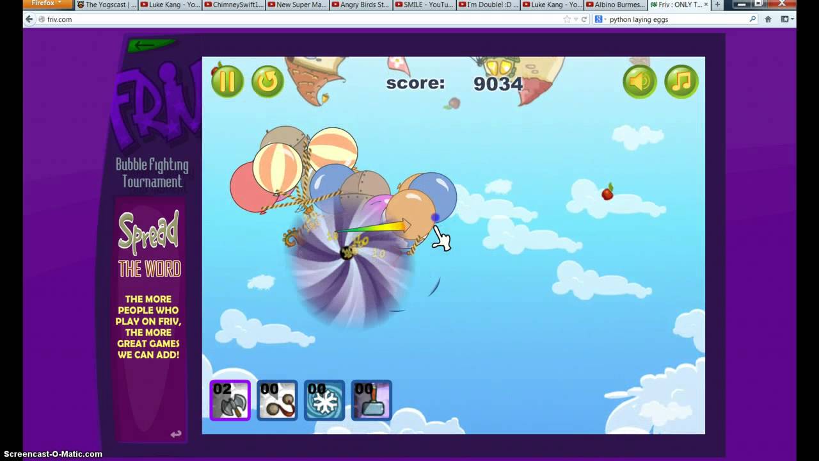Viewport: 819px width, 461px height.
Task: Click the green back arrow above the Friv logo
Action: (151, 45)
